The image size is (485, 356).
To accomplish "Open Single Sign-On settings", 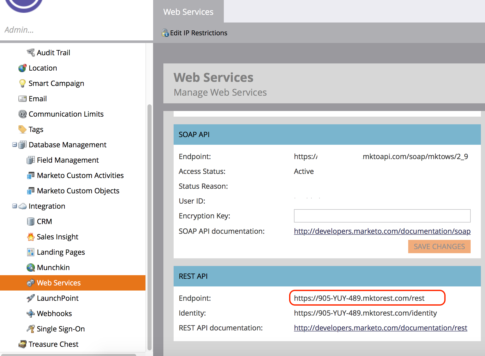I will click(x=61, y=329).
